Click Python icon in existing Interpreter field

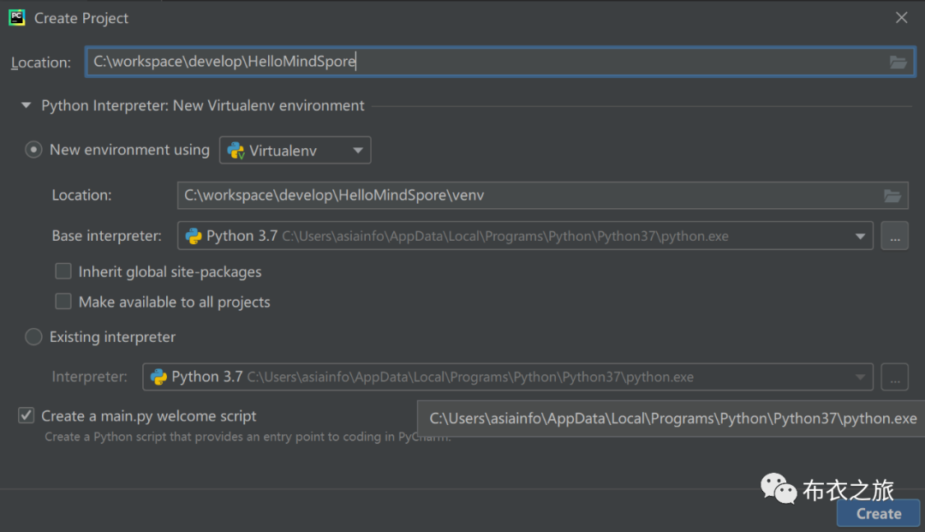pyautogui.click(x=158, y=377)
